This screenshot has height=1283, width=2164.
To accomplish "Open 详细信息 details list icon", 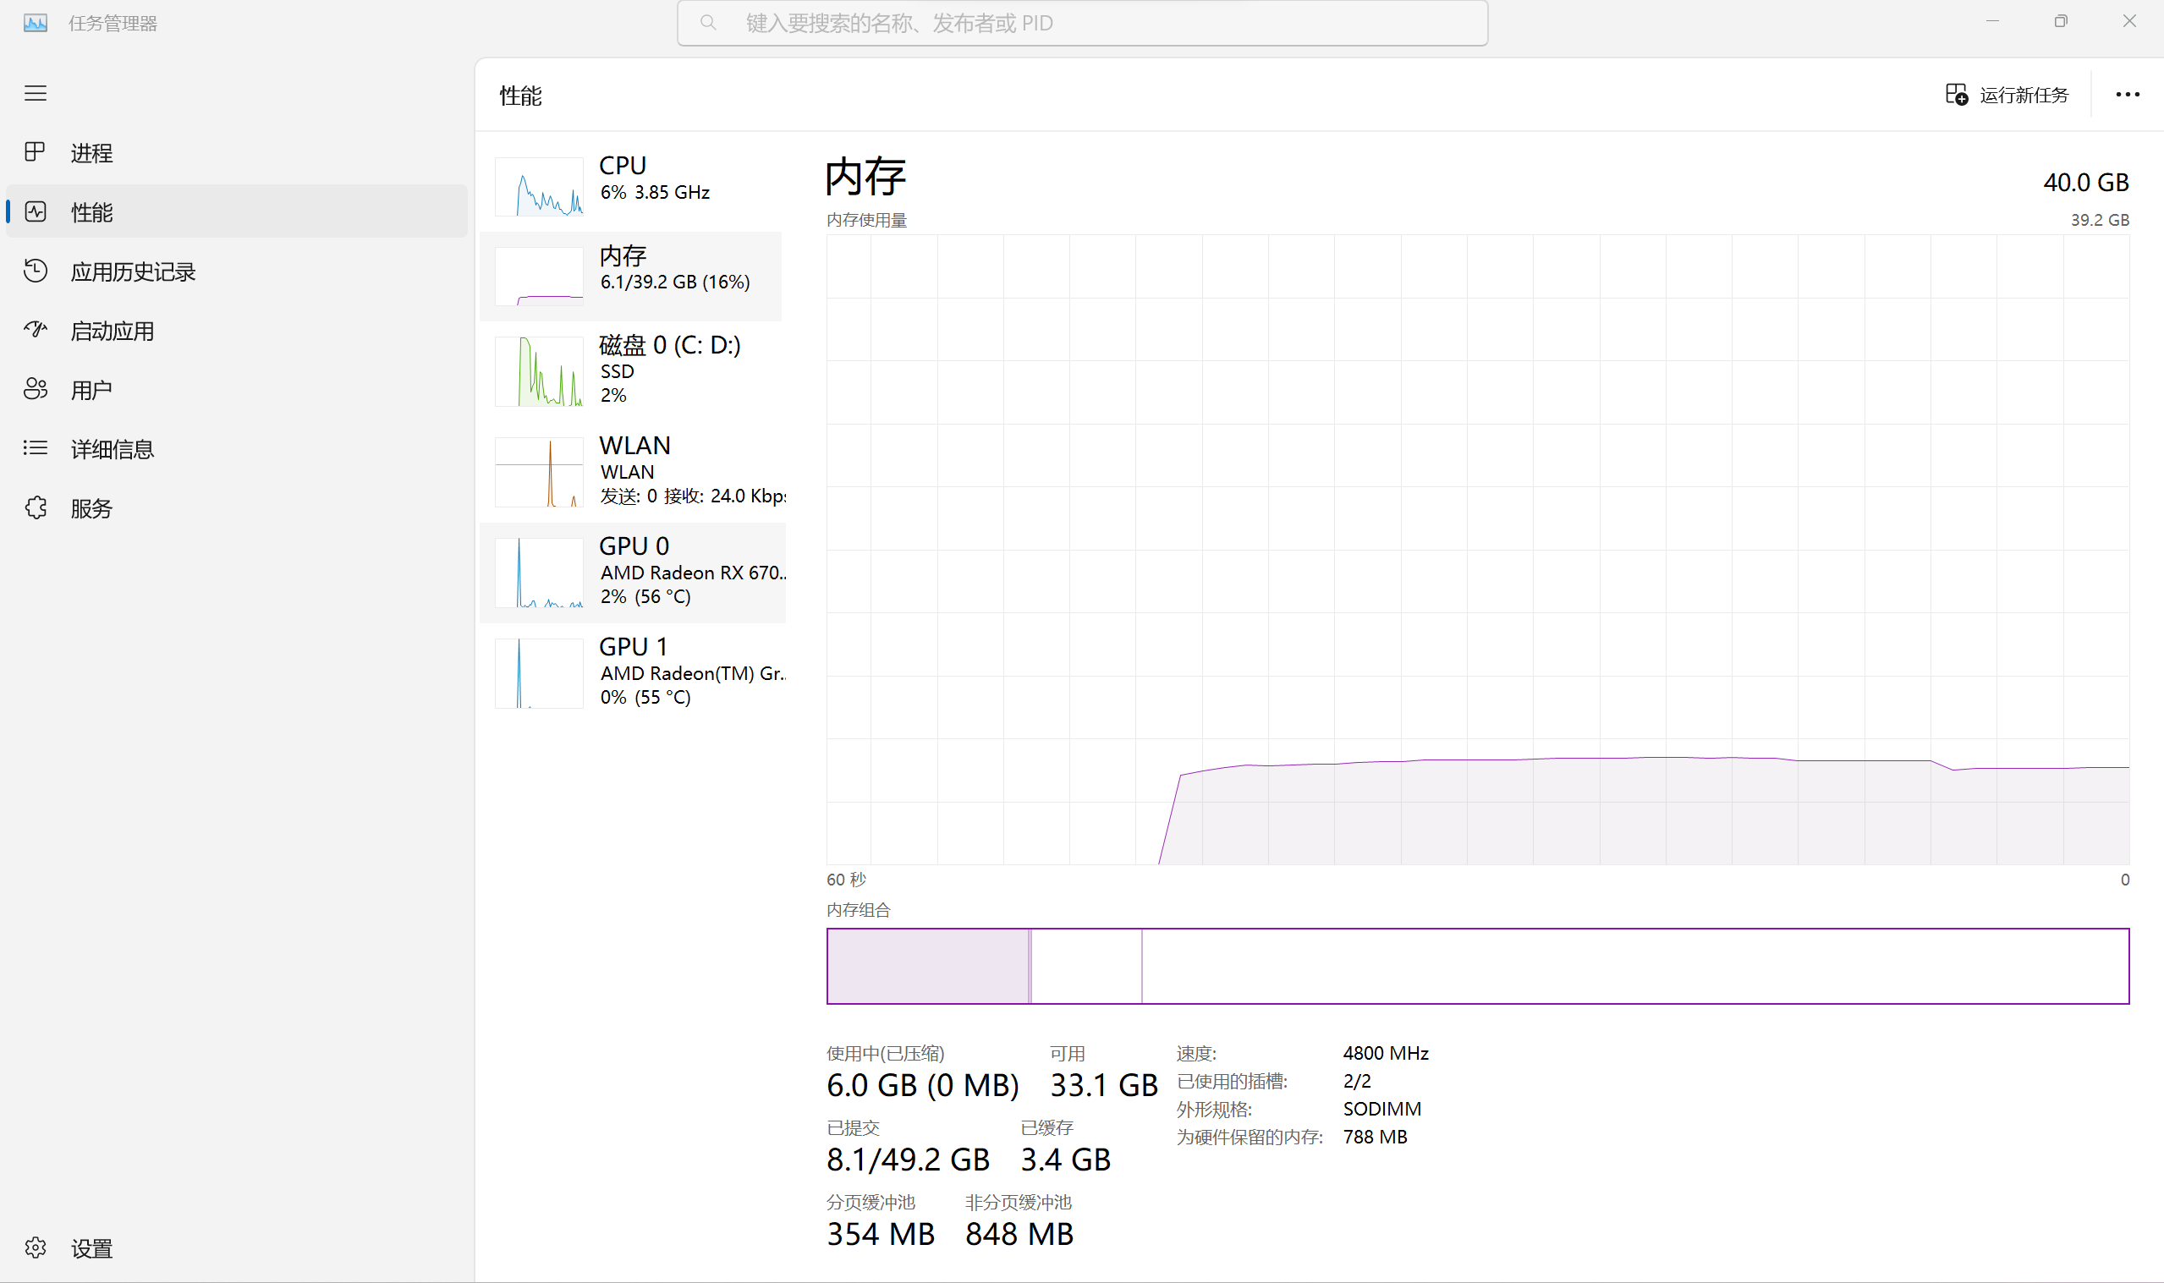I will coord(36,448).
